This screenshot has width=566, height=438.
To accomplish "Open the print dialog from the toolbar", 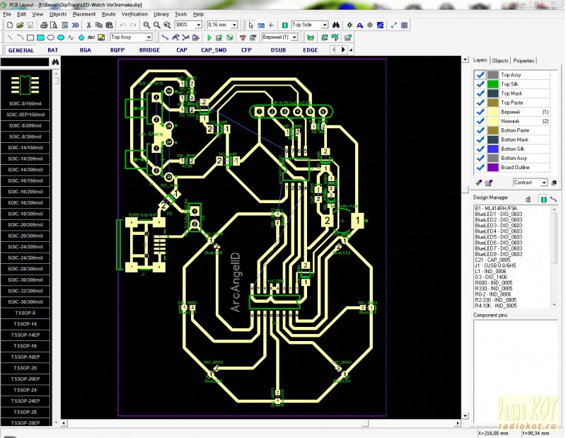I will click(43, 25).
